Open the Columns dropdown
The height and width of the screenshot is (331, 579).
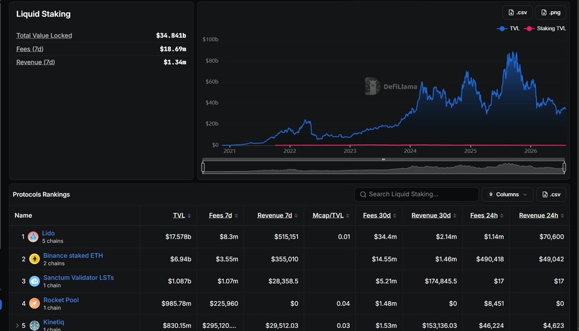[508, 195]
